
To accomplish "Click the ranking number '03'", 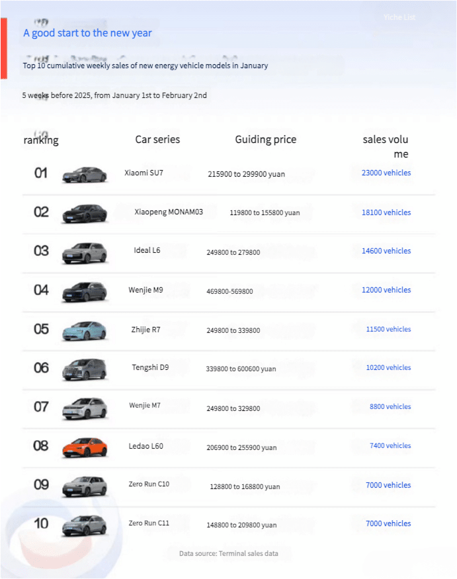I will click(x=41, y=251).
